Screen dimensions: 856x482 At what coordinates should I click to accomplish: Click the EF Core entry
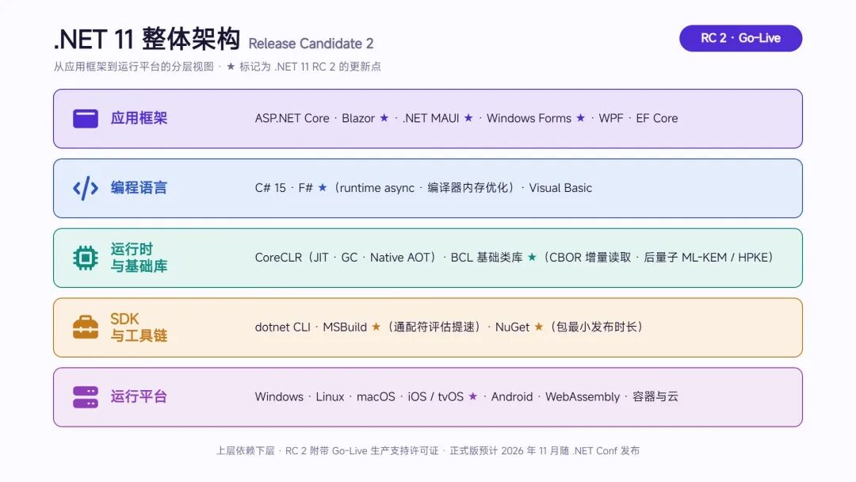click(657, 118)
